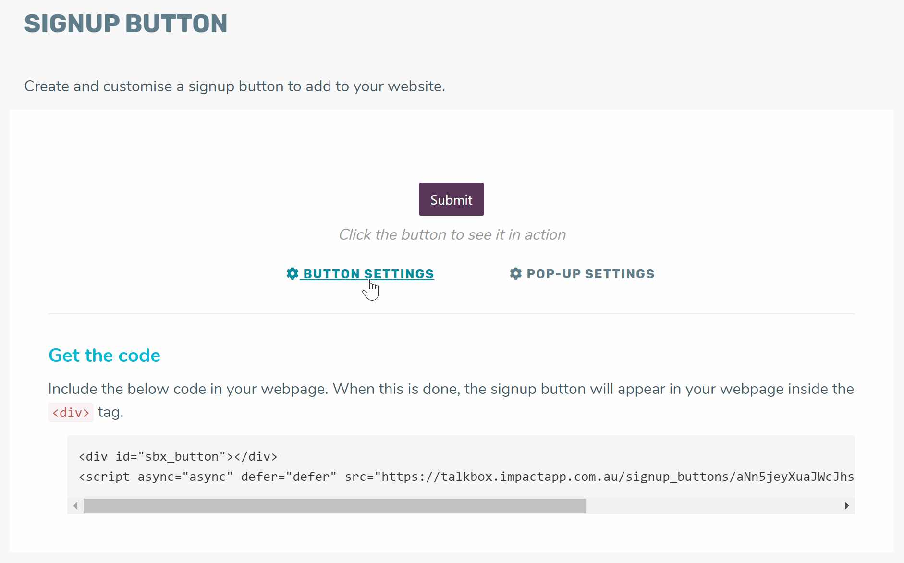
Task: Open the Pop-up Settings link
Action: point(582,274)
